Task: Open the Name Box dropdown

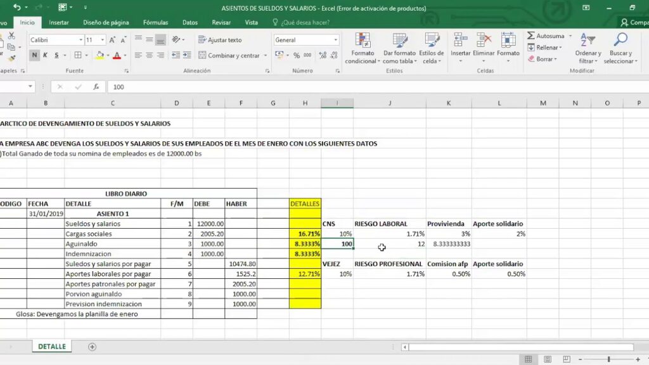Action: (30, 86)
